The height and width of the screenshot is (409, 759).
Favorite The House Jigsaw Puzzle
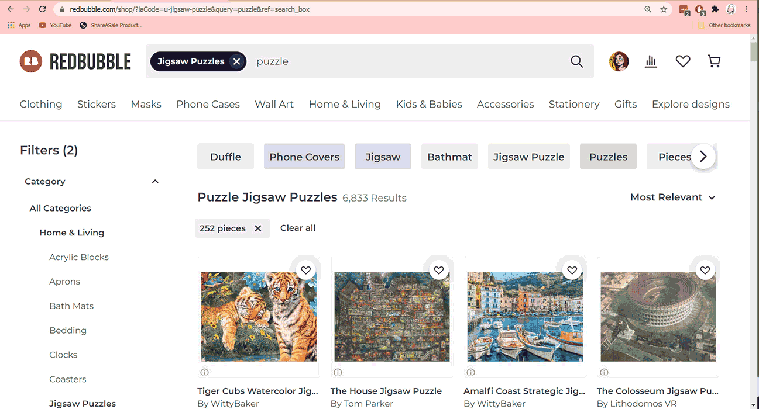[x=439, y=270]
